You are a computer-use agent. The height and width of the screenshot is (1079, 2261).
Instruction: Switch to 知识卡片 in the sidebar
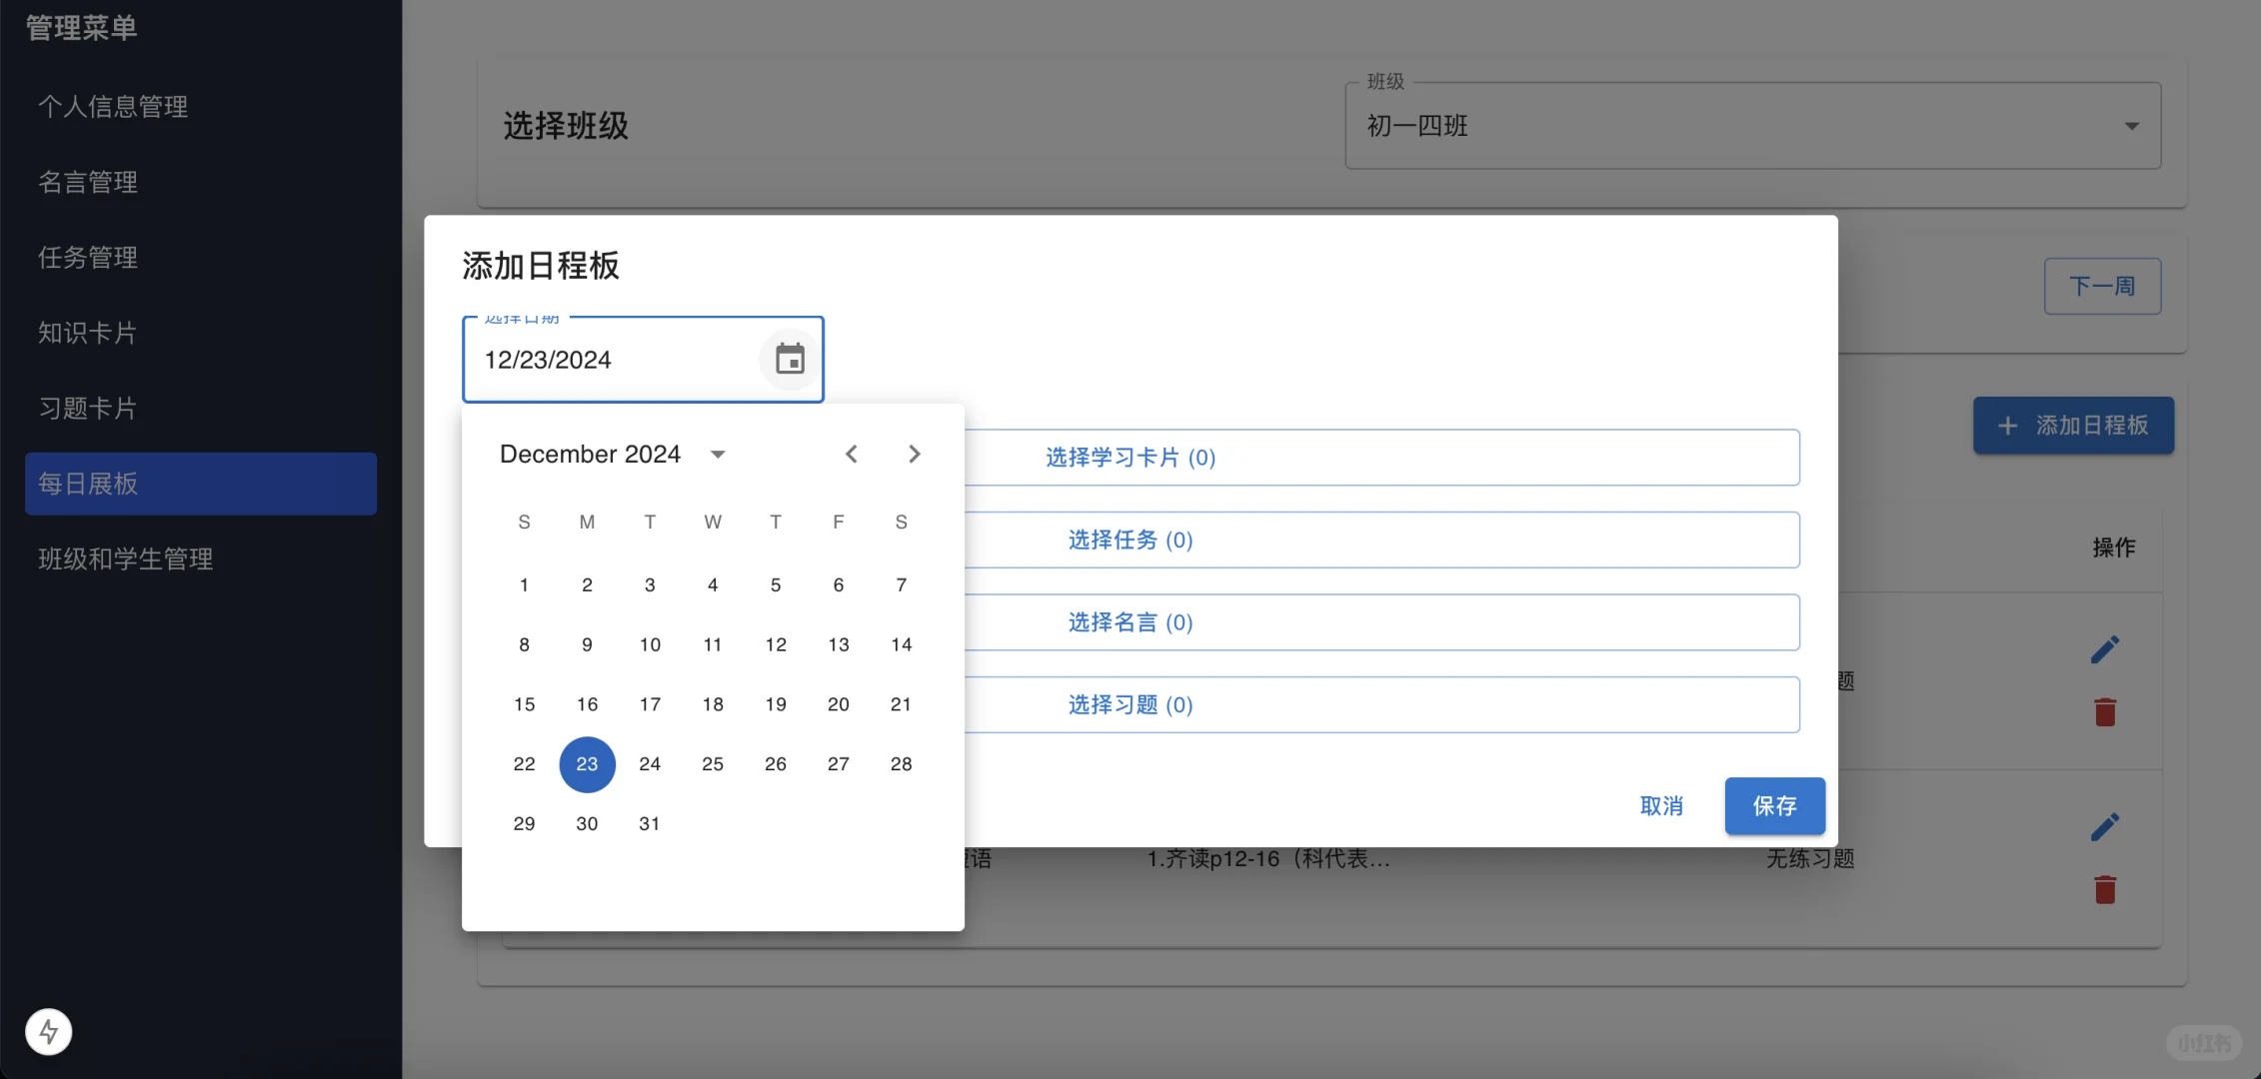pos(86,333)
